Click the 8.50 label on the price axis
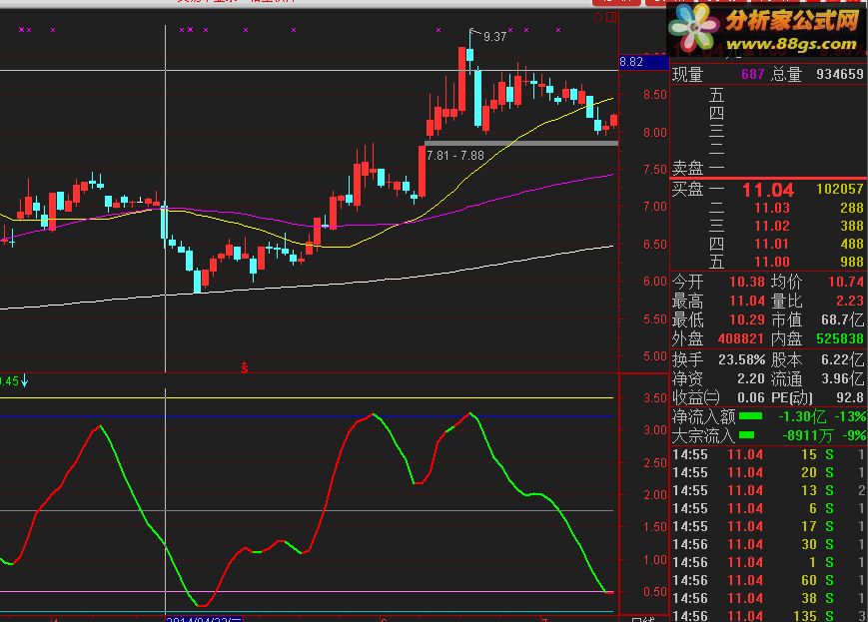Screen dimensions: 868x622 coord(655,95)
